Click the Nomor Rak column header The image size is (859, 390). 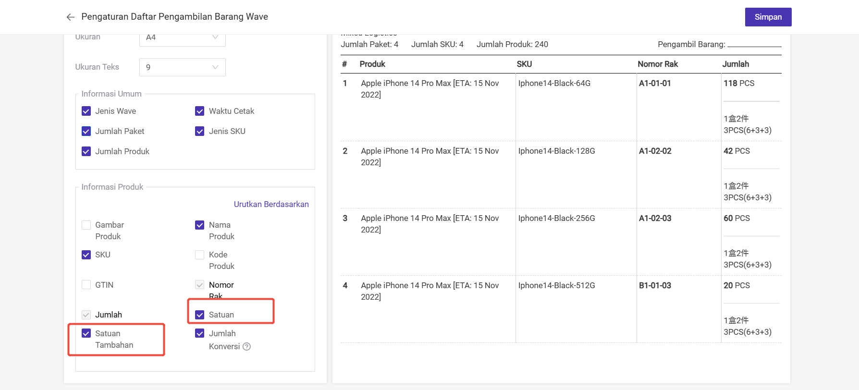pyautogui.click(x=658, y=64)
